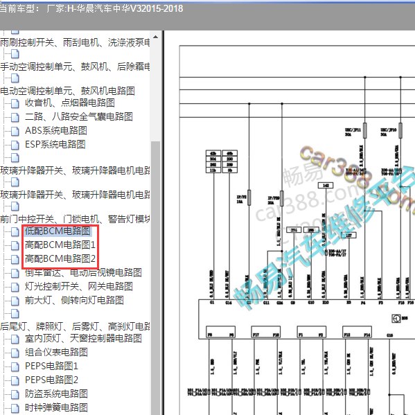Click document icon beside 二路、八路安全气囊电路图
The width and height of the screenshot is (415, 415).
click(x=15, y=116)
